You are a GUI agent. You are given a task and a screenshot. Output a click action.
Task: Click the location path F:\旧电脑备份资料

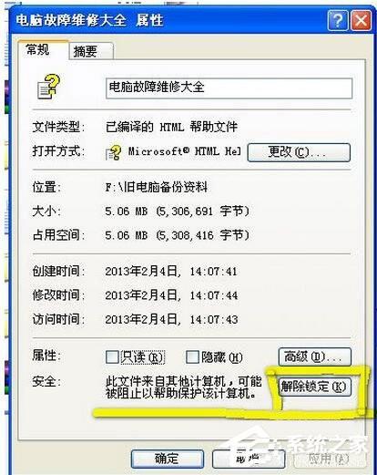point(157,187)
